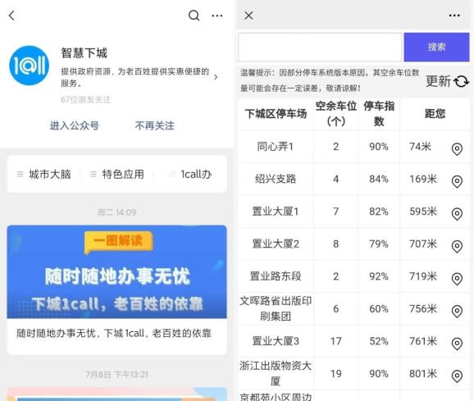Image resolution: width=474 pixels, height=401 pixels.
Task: Select the 74米 distance value
Action: coord(420,147)
